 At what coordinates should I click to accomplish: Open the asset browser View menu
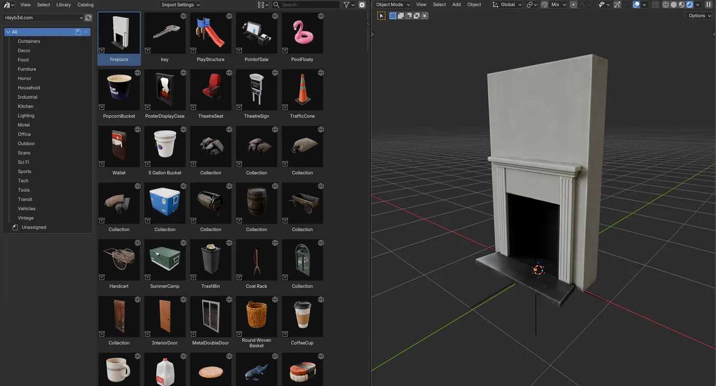[x=26, y=5]
